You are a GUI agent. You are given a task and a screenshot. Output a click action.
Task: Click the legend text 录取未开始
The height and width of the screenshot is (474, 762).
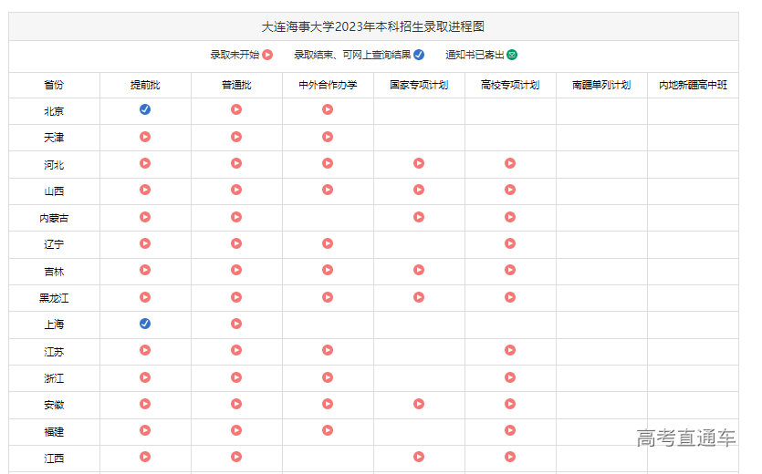click(235, 55)
